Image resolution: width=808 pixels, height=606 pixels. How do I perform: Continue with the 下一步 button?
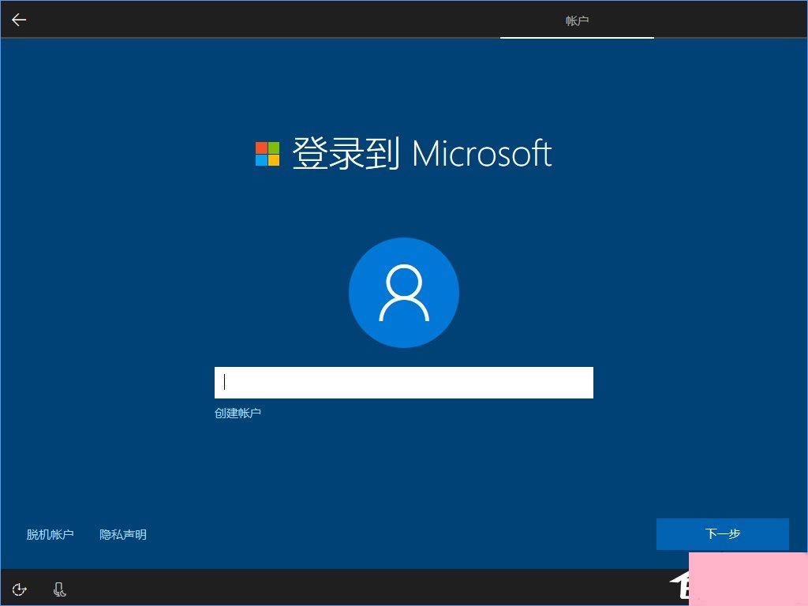coord(723,534)
